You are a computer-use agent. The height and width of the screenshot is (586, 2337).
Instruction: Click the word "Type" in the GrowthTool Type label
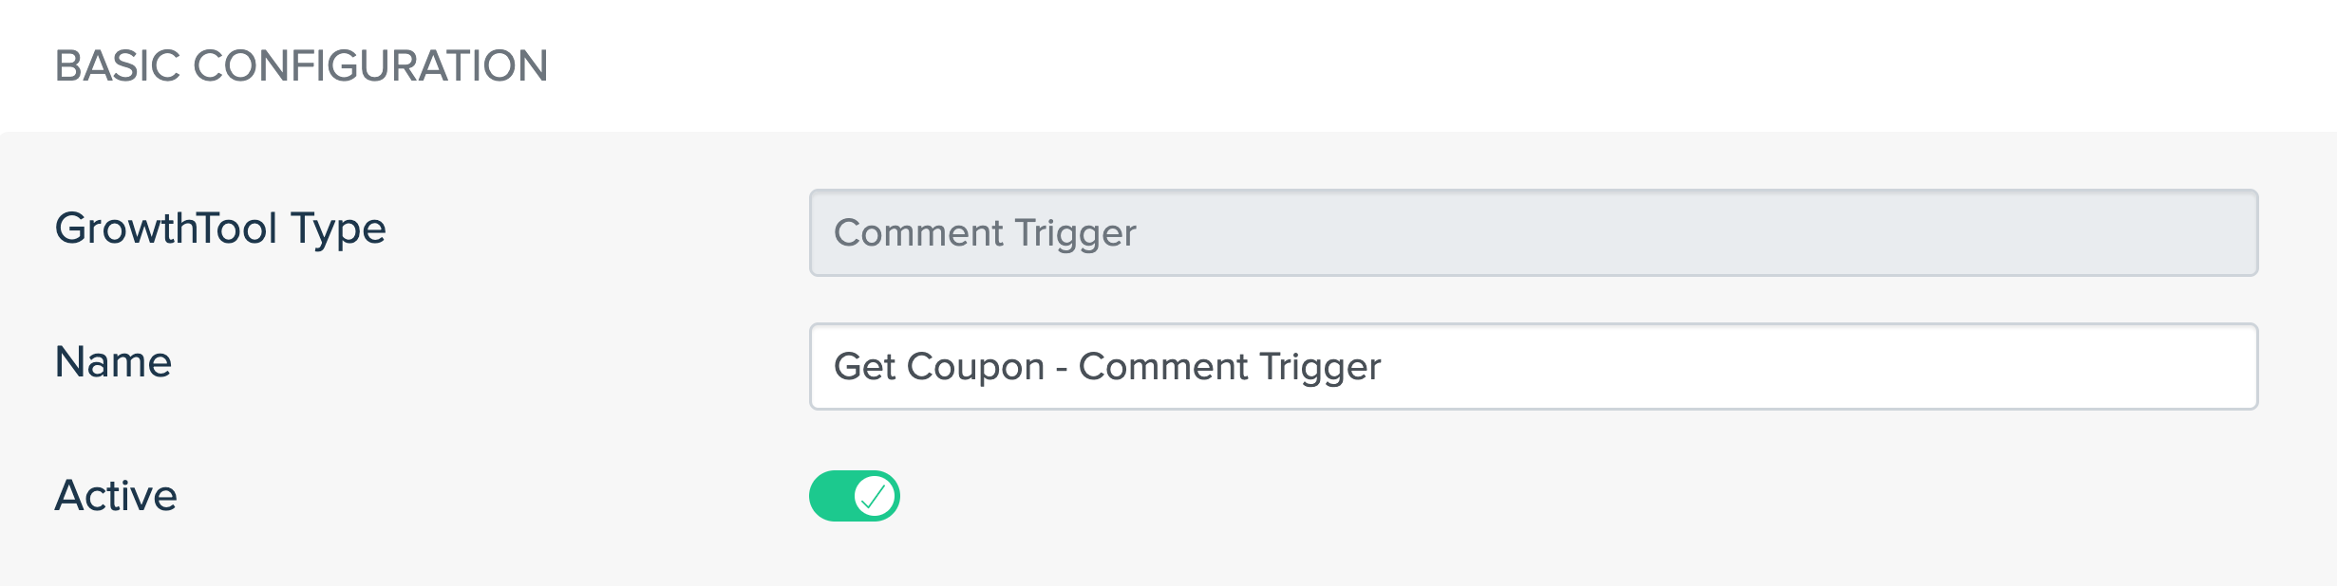click(339, 229)
